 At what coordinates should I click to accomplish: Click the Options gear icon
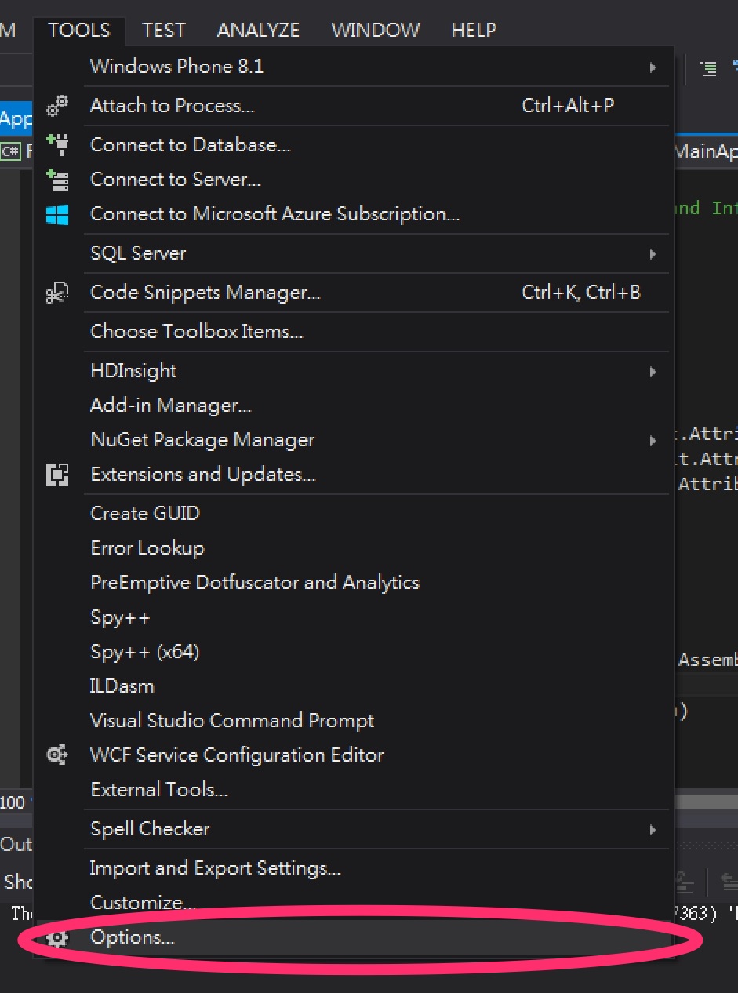[57, 938]
